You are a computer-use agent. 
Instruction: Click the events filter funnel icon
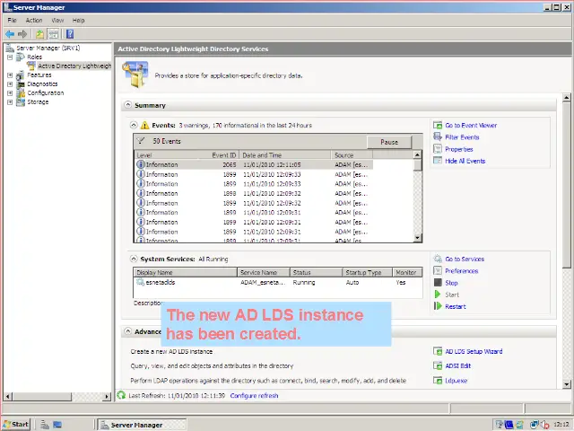tap(141, 141)
